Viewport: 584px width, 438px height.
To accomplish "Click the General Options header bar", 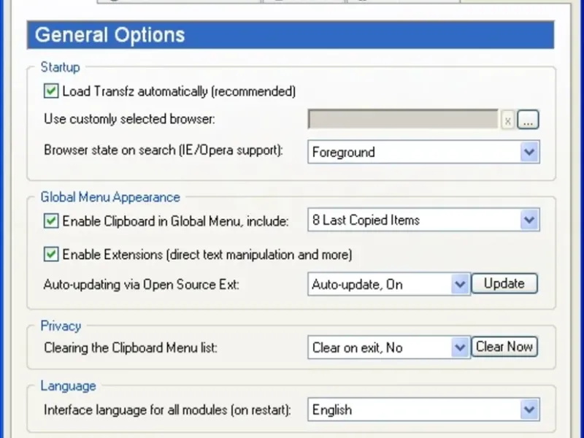I will (290, 34).
